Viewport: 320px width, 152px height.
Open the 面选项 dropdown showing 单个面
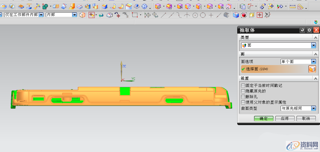[x=314, y=62]
